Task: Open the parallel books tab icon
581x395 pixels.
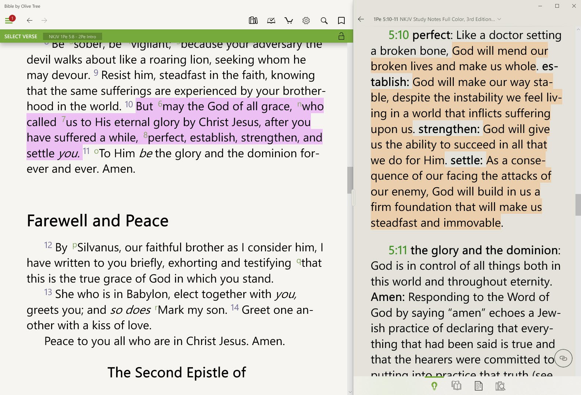Action: pyautogui.click(x=456, y=385)
